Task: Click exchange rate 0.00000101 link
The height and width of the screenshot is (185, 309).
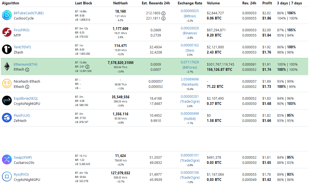Action: point(190,155)
